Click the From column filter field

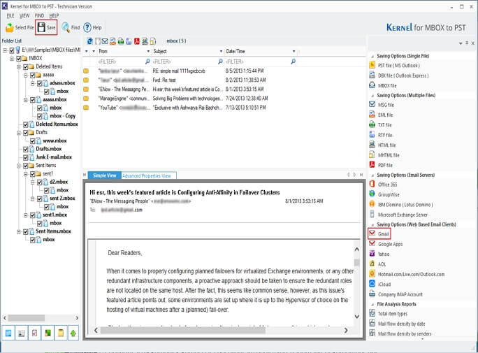(x=124, y=62)
